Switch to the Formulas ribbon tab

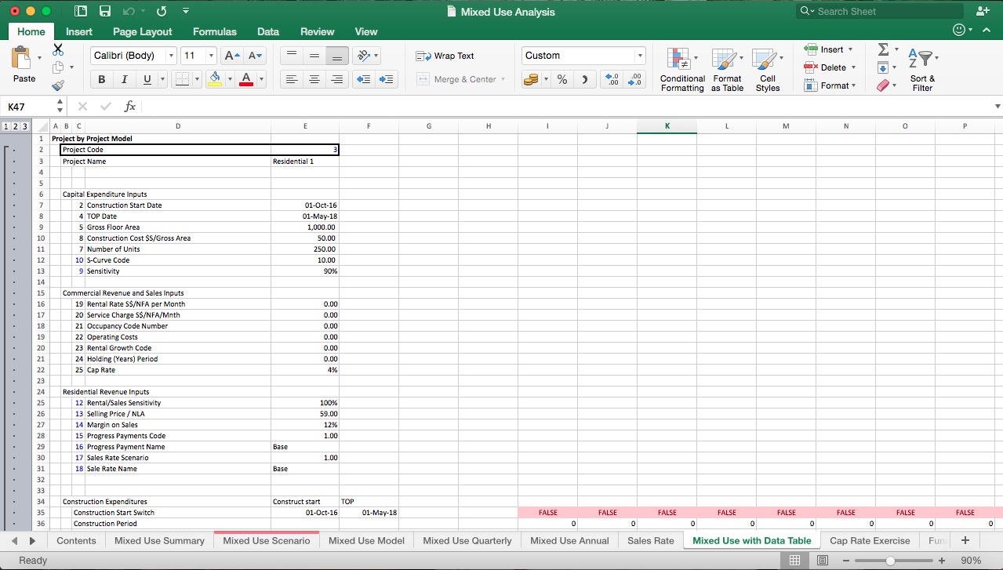pyautogui.click(x=214, y=32)
